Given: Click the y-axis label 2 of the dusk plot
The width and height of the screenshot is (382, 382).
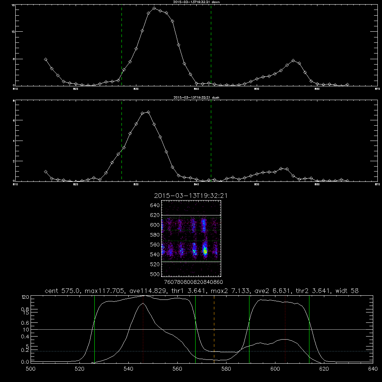Looking at the screenshot, I should [x=14, y=161].
